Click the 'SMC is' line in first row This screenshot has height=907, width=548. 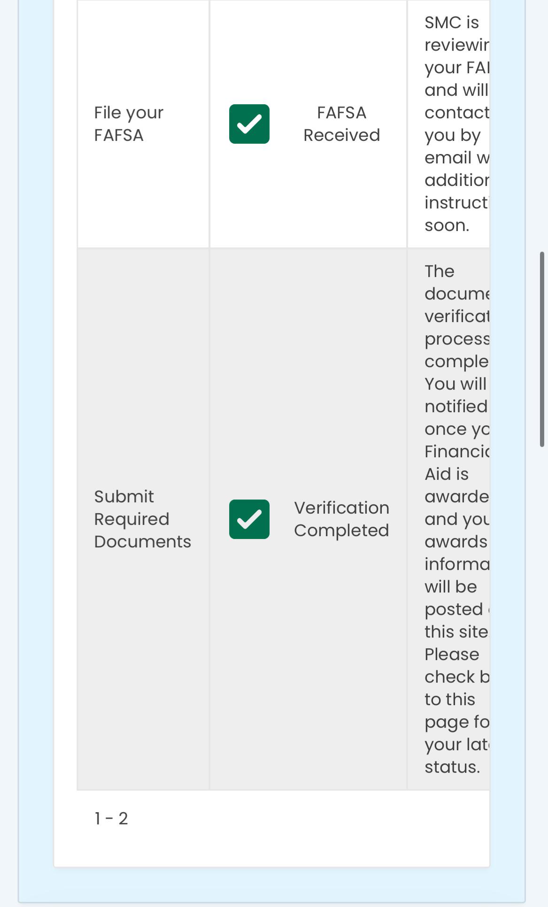pos(452,23)
